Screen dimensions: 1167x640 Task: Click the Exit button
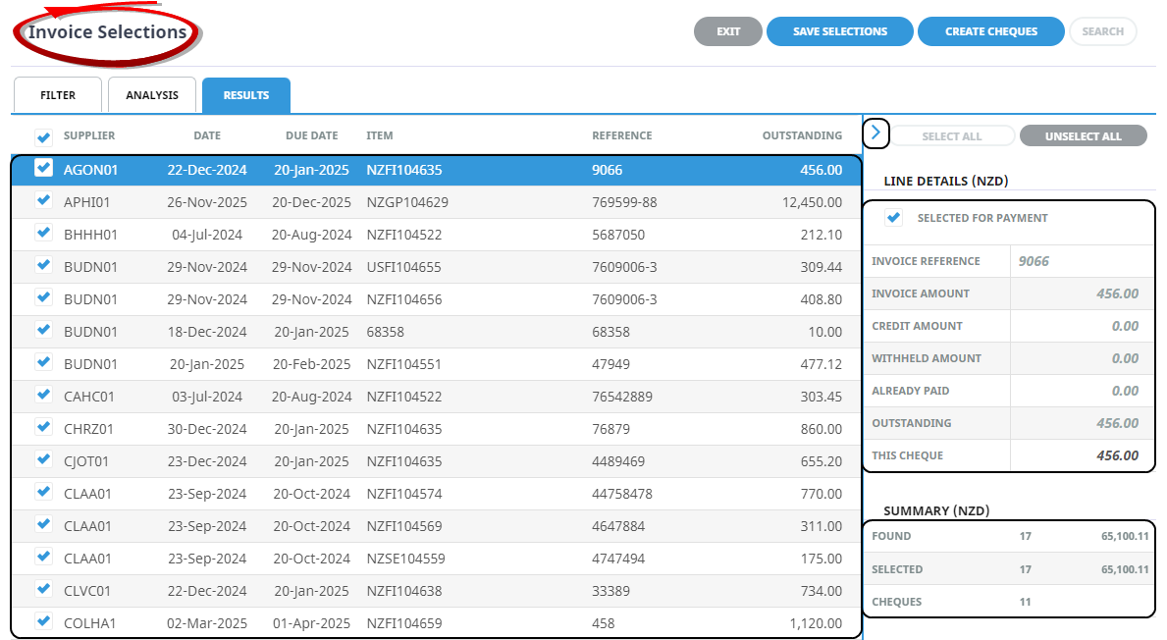pos(727,31)
